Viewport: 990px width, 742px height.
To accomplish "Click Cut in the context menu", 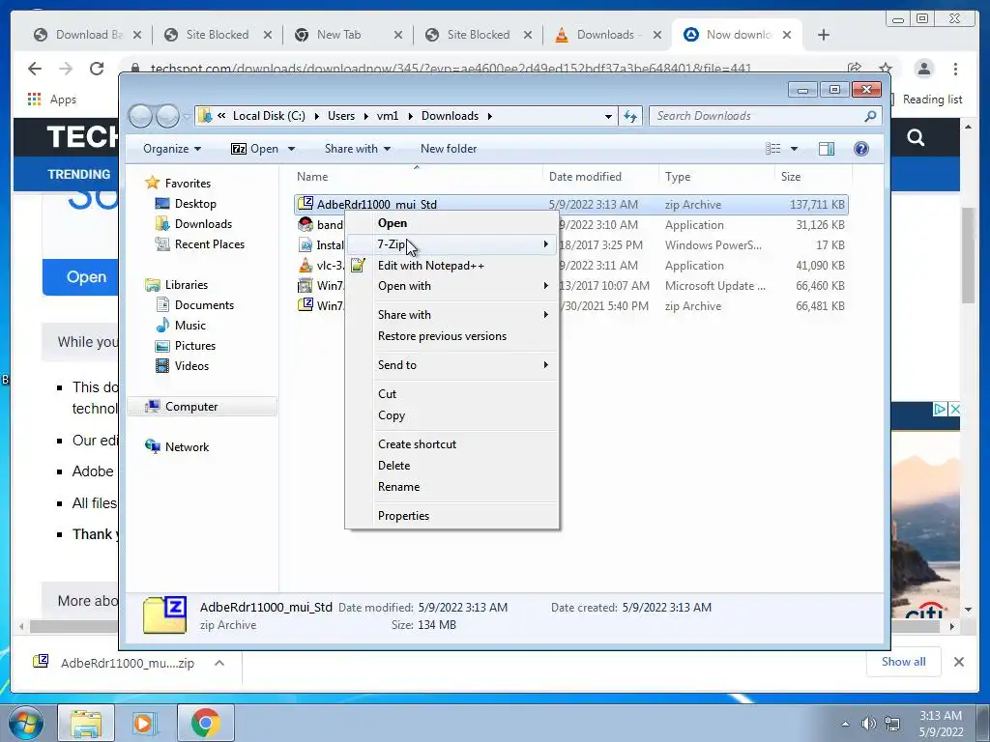I will click(x=451, y=394).
